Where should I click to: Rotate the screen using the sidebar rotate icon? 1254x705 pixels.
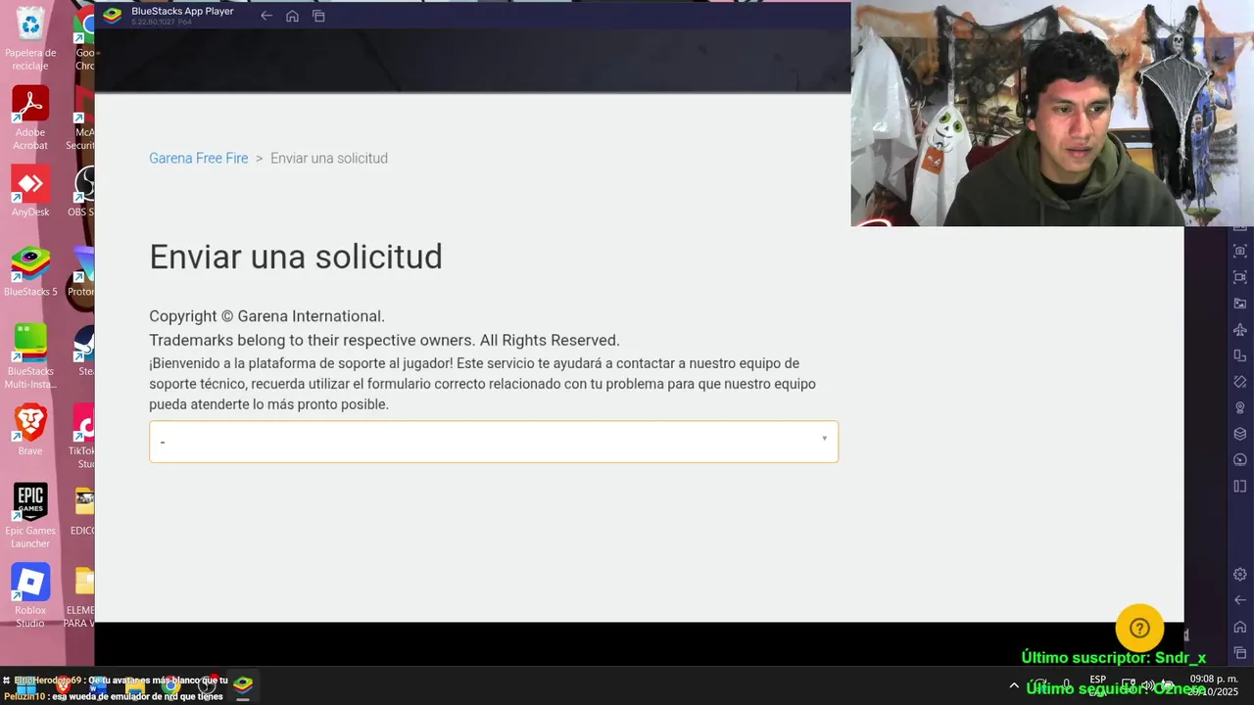(x=1240, y=355)
